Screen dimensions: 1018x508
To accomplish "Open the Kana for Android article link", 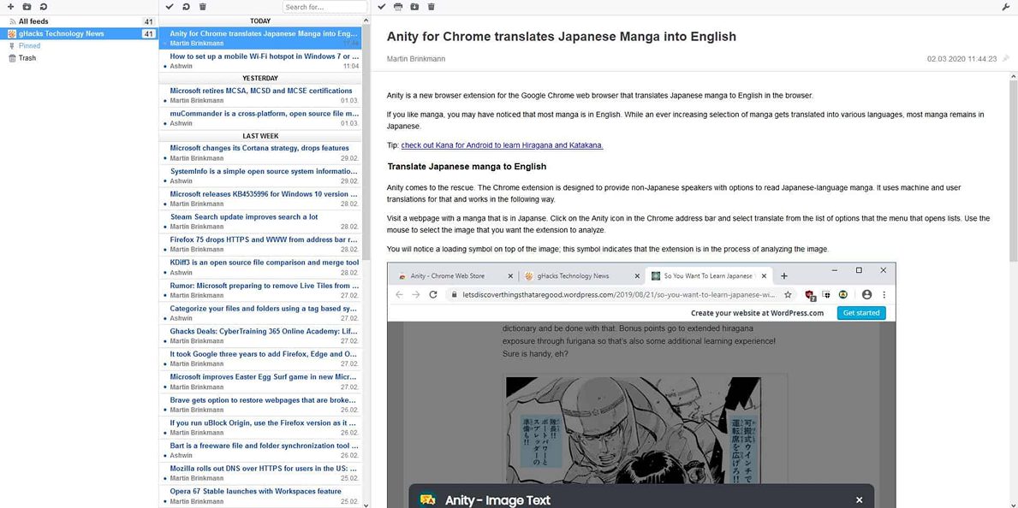I will click(x=502, y=145).
